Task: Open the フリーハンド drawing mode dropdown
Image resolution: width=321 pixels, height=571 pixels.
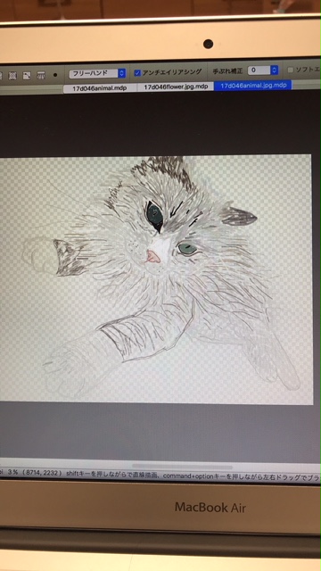Action: 97,73
